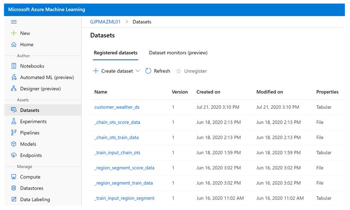Click the Tabular cell for customer_weather_ds
Screen dimensions: 350x210
coord(324,107)
